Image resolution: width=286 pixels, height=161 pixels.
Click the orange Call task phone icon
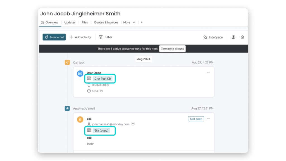tap(67, 62)
